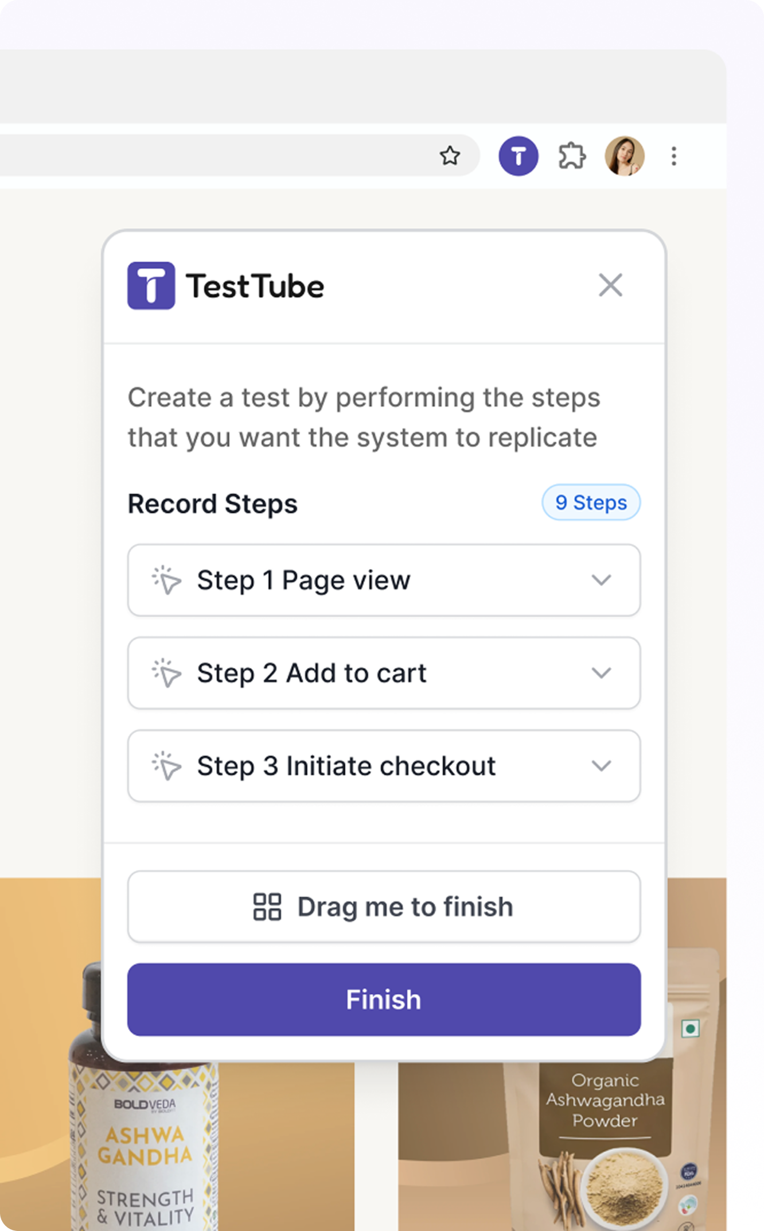Click the Finish button
Image resolution: width=764 pixels, height=1231 pixels.
[x=384, y=1000]
